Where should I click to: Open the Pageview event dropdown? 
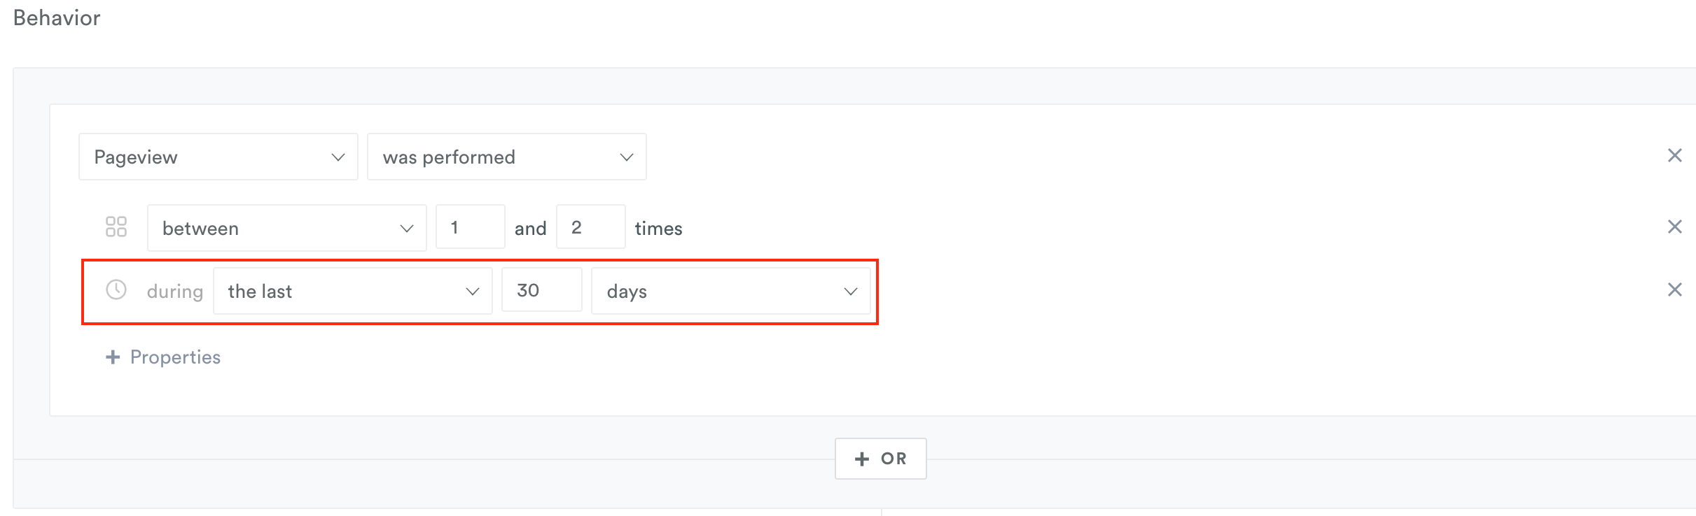coord(218,157)
